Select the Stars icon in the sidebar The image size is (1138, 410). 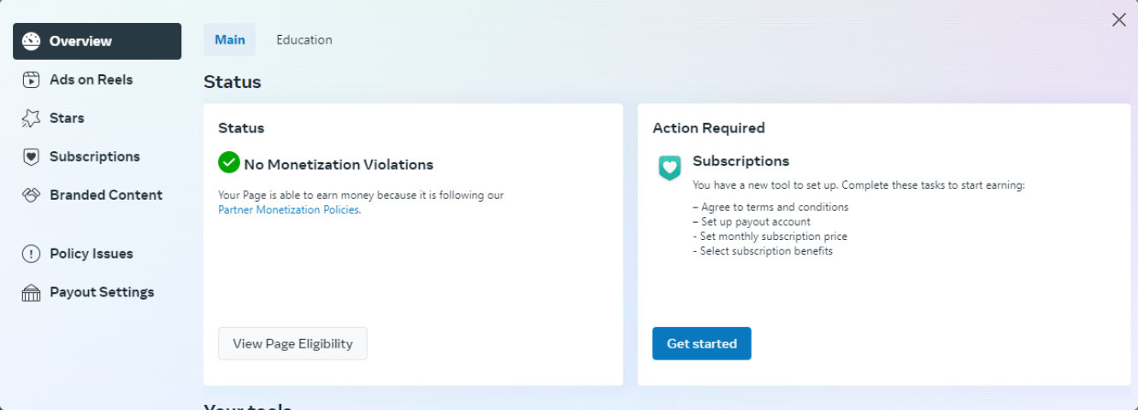(x=32, y=118)
